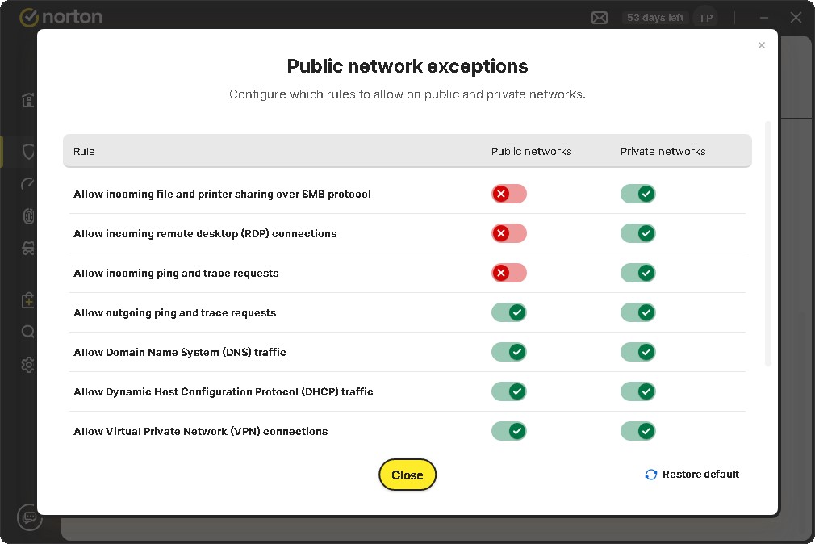The height and width of the screenshot is (544, 815).
Task: Click the chat support icon in sidebar
Action: point(30,517)
